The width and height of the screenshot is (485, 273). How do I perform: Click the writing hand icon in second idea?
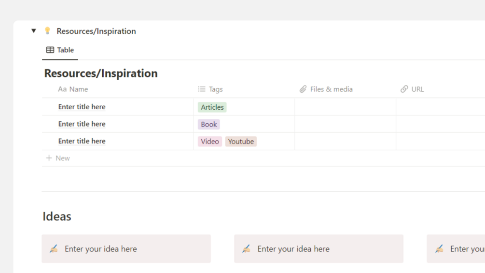pos(247,249)
